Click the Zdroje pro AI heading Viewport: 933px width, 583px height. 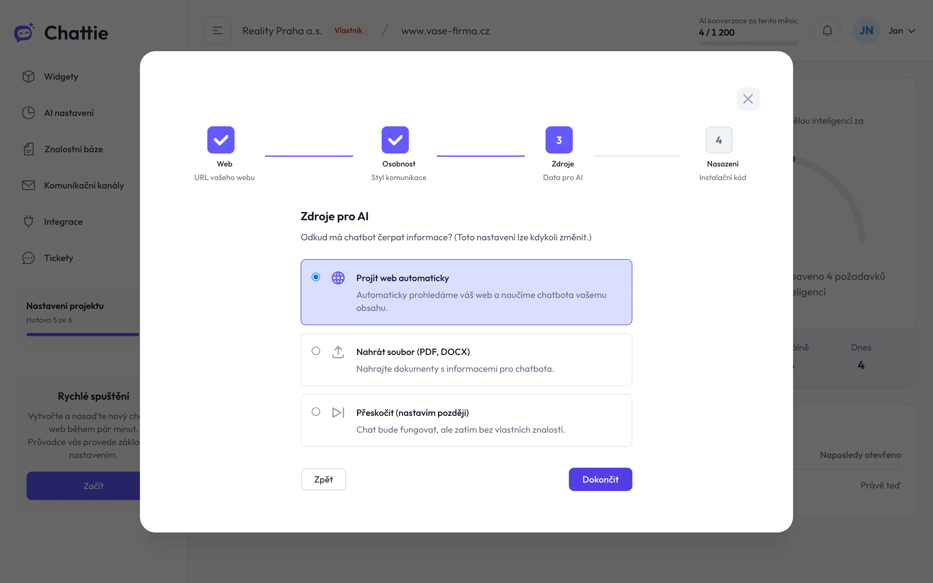tap(334, 216)
